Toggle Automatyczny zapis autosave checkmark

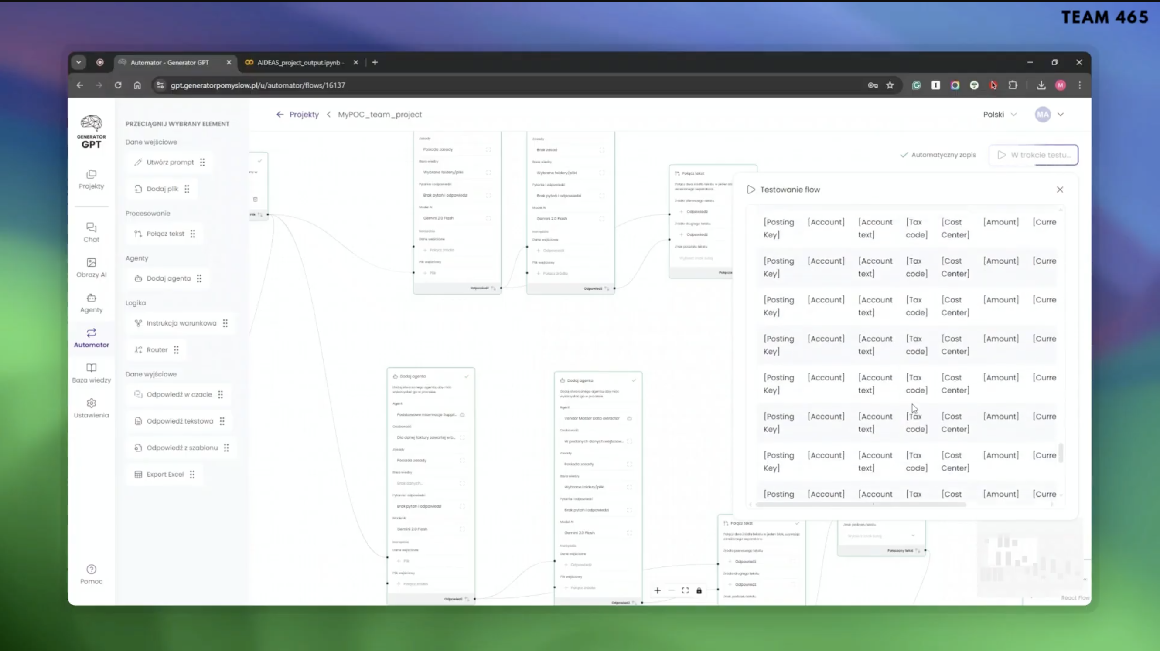tap(904, 155)
